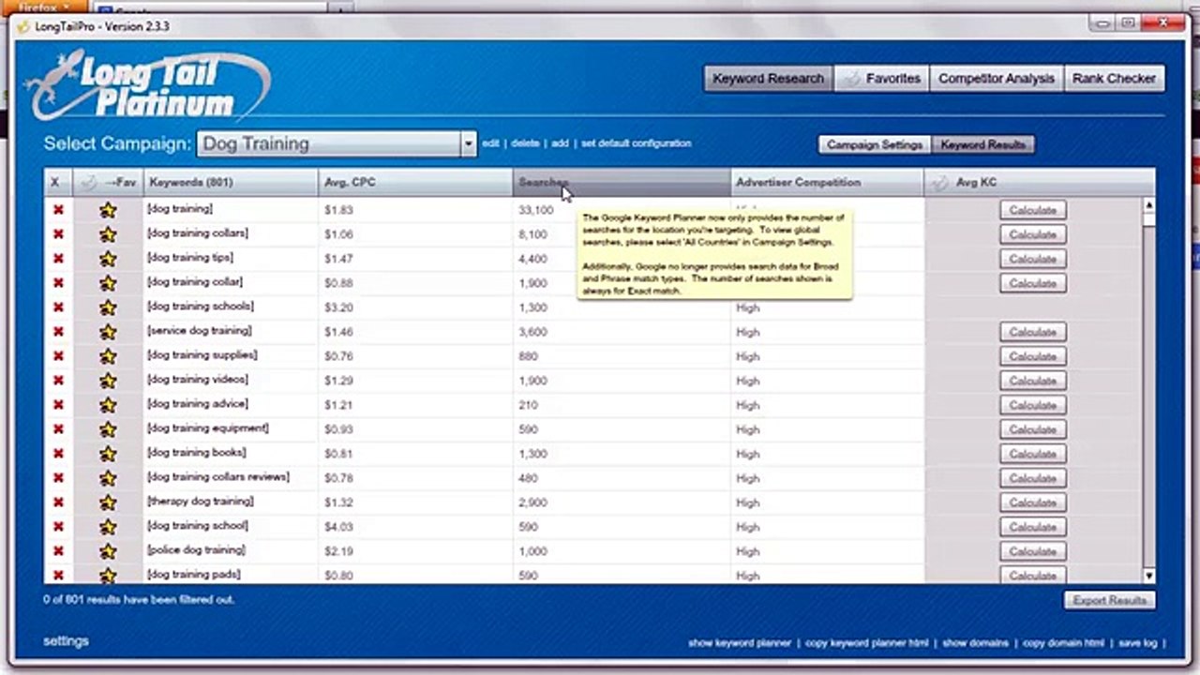The width and height of the screenshot is (1200, 675).
Task: Add [dog training supplies] to favorites
Action: coord(108,356)
